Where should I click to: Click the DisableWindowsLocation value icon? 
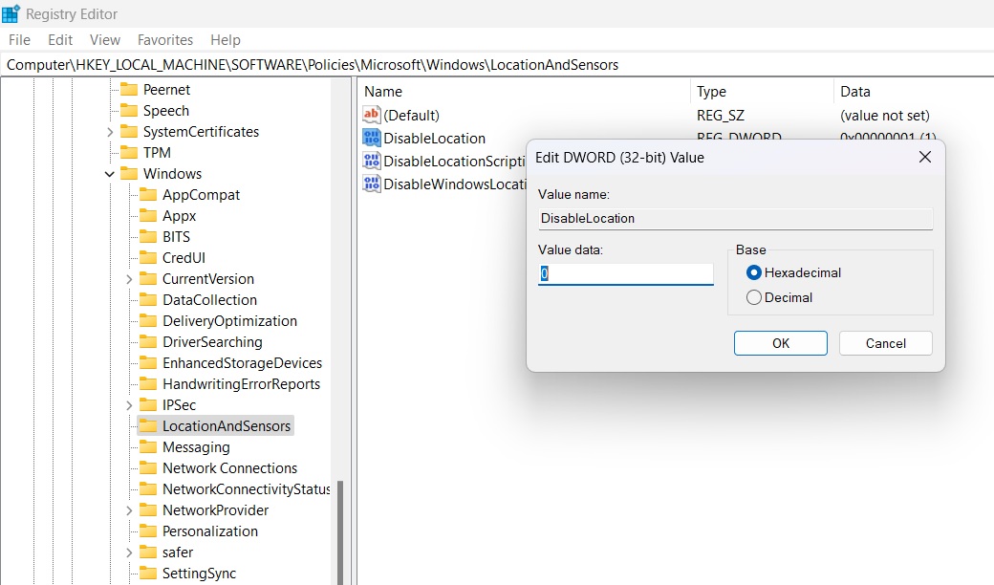(369, 184)
